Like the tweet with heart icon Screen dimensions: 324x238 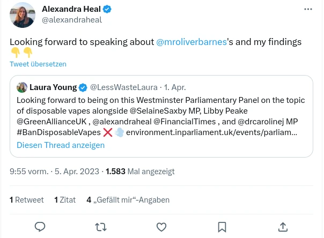(x=161, y=227)
